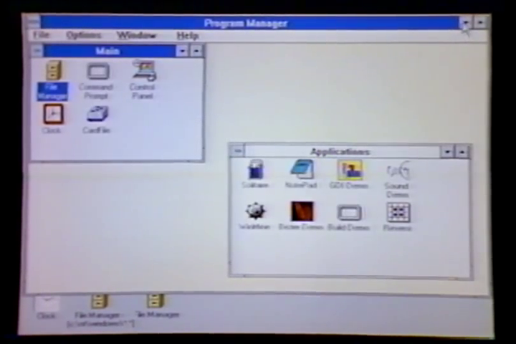The image size is (516, 344).
Task: Select the Control Panel icon in Main
Action: click(144, 70)
